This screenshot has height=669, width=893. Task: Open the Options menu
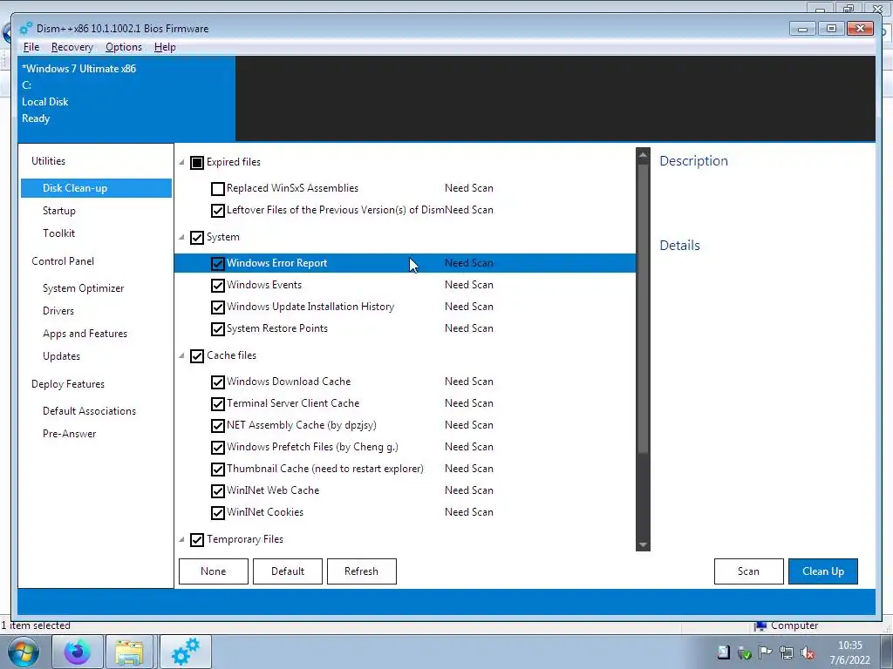124,47
